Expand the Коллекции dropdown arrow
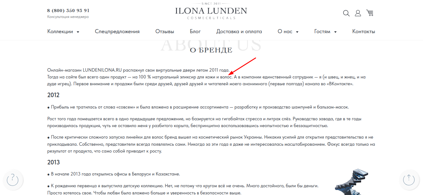This screenshot has width=423, height=195. [78, 32]
